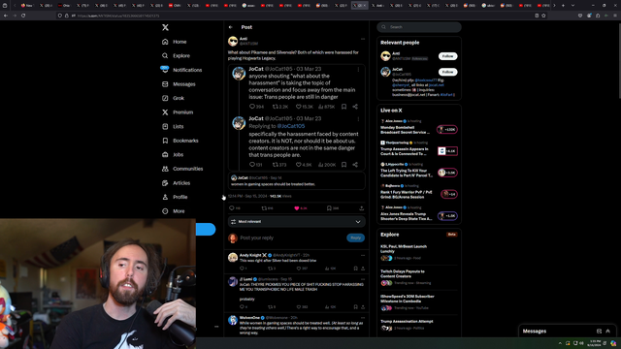Open the small JoCat quoted post about women in gaming

pyautogui.click(x=297, y=181)
